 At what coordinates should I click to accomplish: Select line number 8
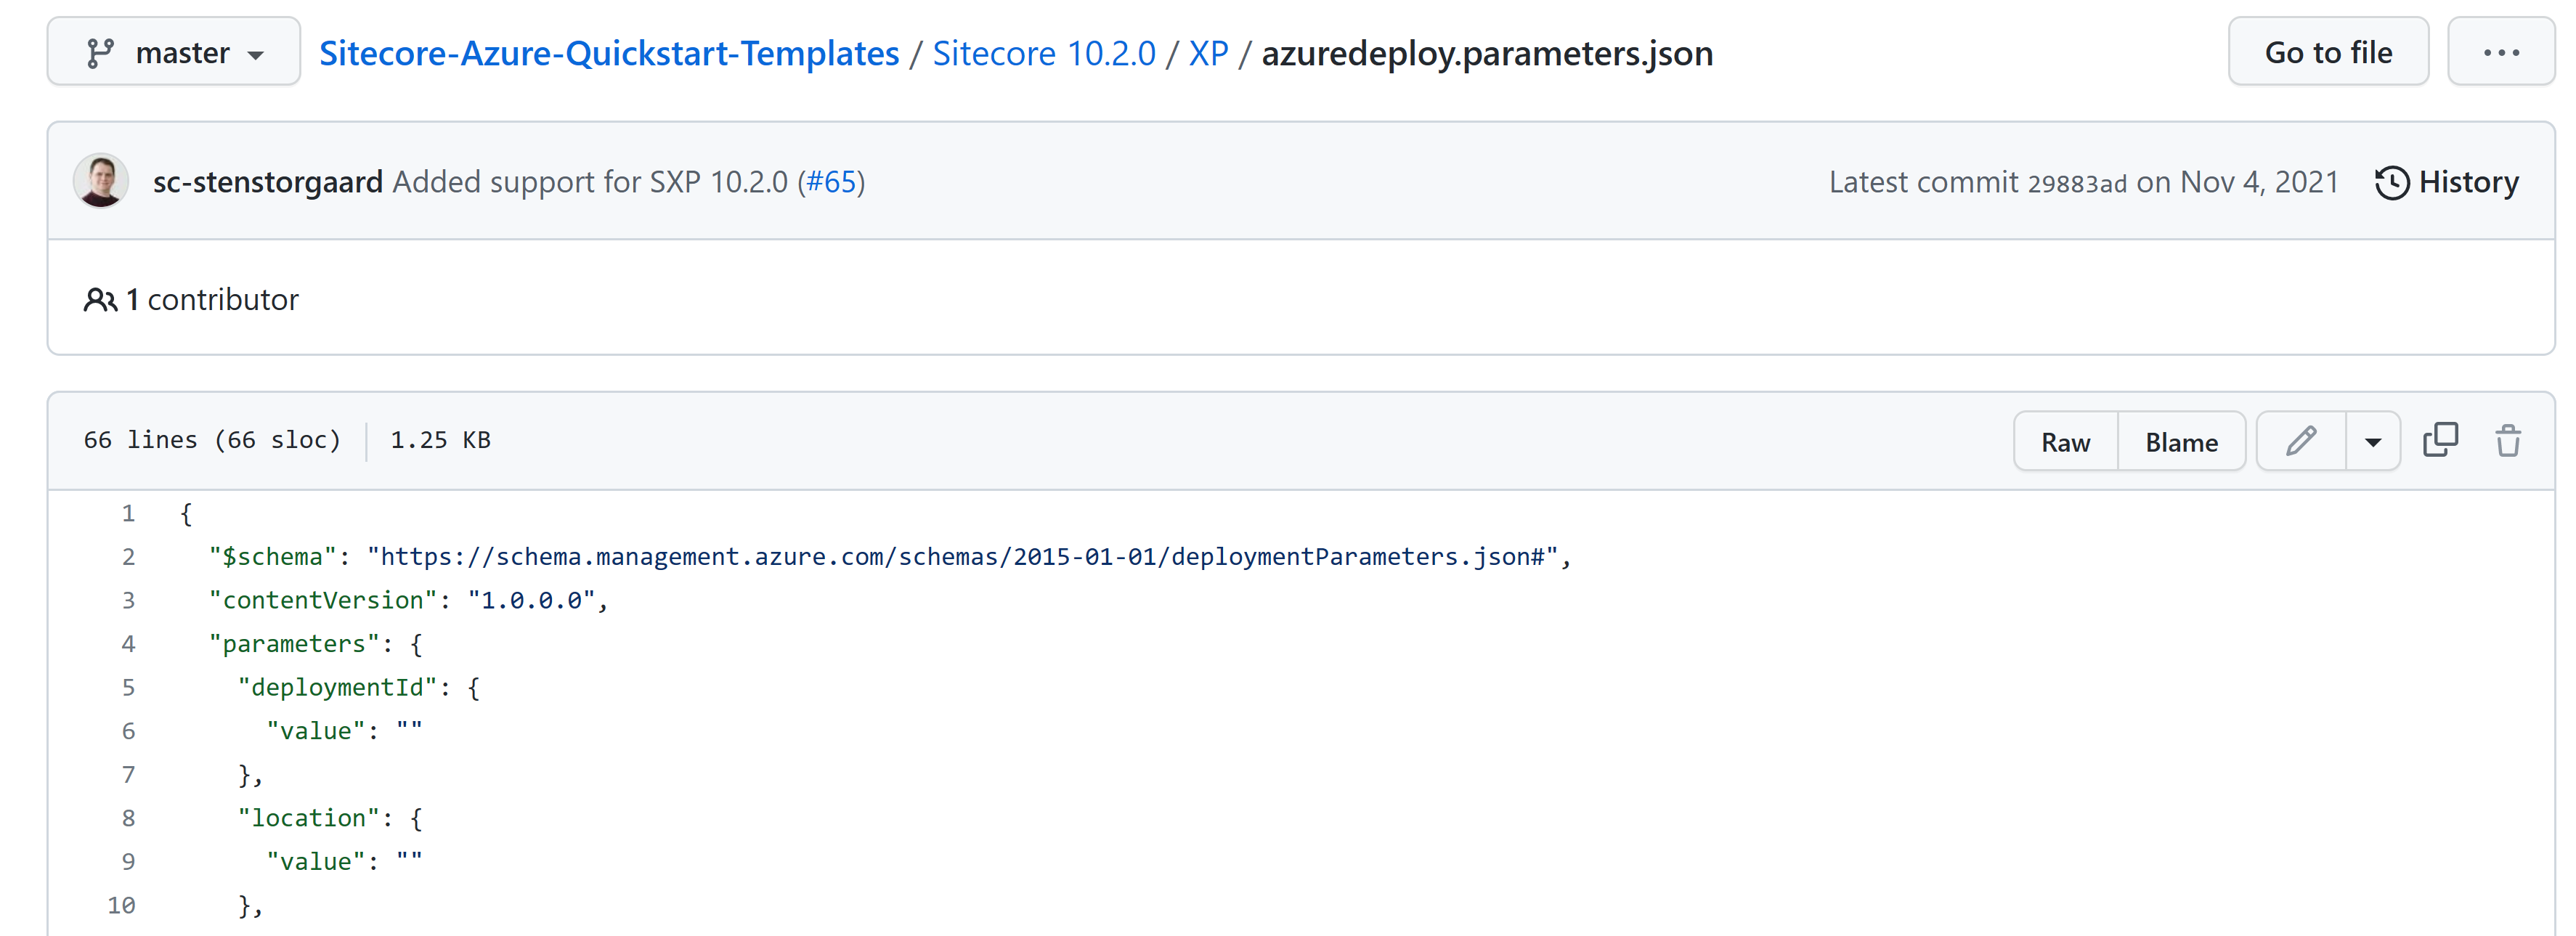coord(128,818)
